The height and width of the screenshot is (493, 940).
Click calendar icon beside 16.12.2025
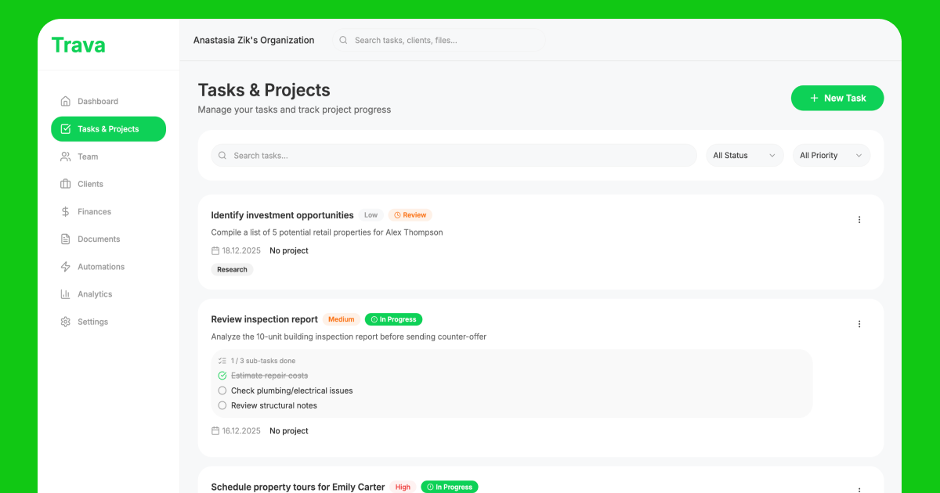215,430
